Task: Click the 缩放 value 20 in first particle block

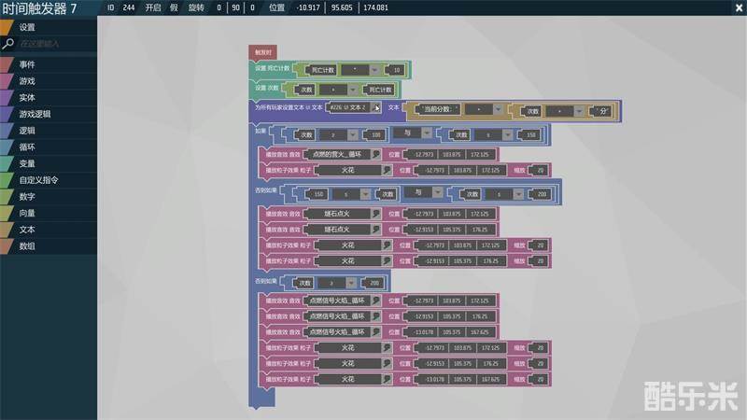Action: [540, 171]
